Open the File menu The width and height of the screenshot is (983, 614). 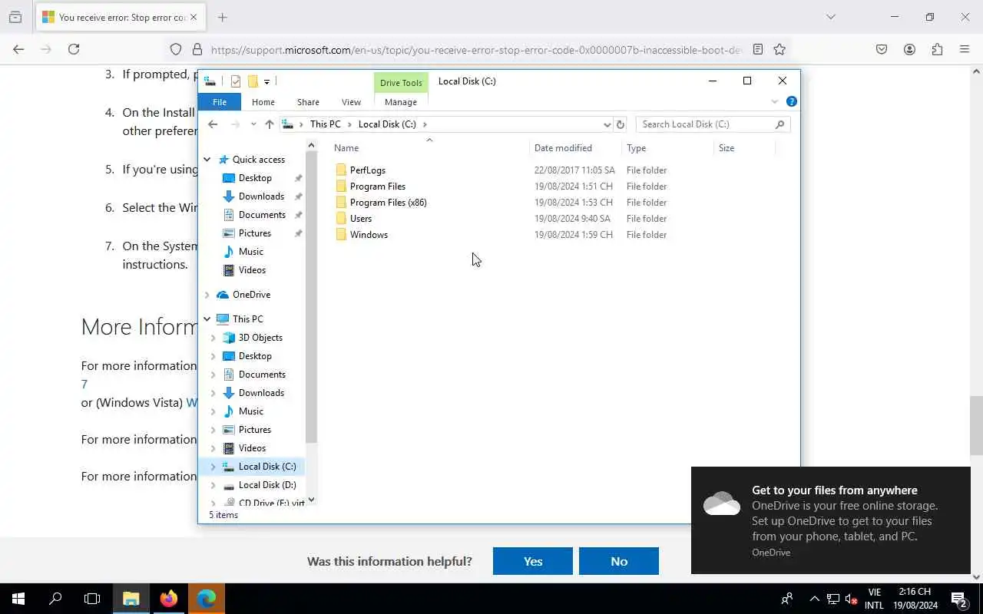220,102
